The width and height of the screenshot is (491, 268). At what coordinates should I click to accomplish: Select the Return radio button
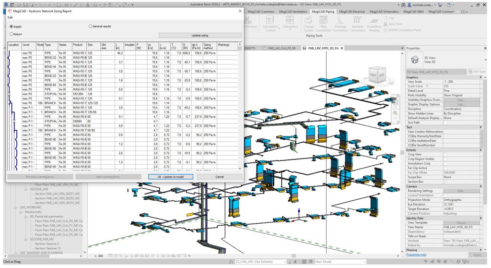tap(12, 35)
